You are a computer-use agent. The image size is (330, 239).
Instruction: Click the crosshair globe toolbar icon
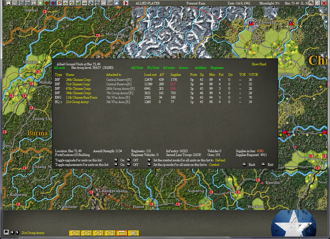pyautogui.click(x=97, y=3)
